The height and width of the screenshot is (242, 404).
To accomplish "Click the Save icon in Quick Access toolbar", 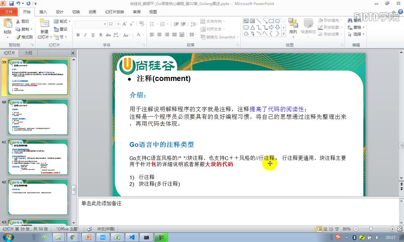I will tap(11, 3).
